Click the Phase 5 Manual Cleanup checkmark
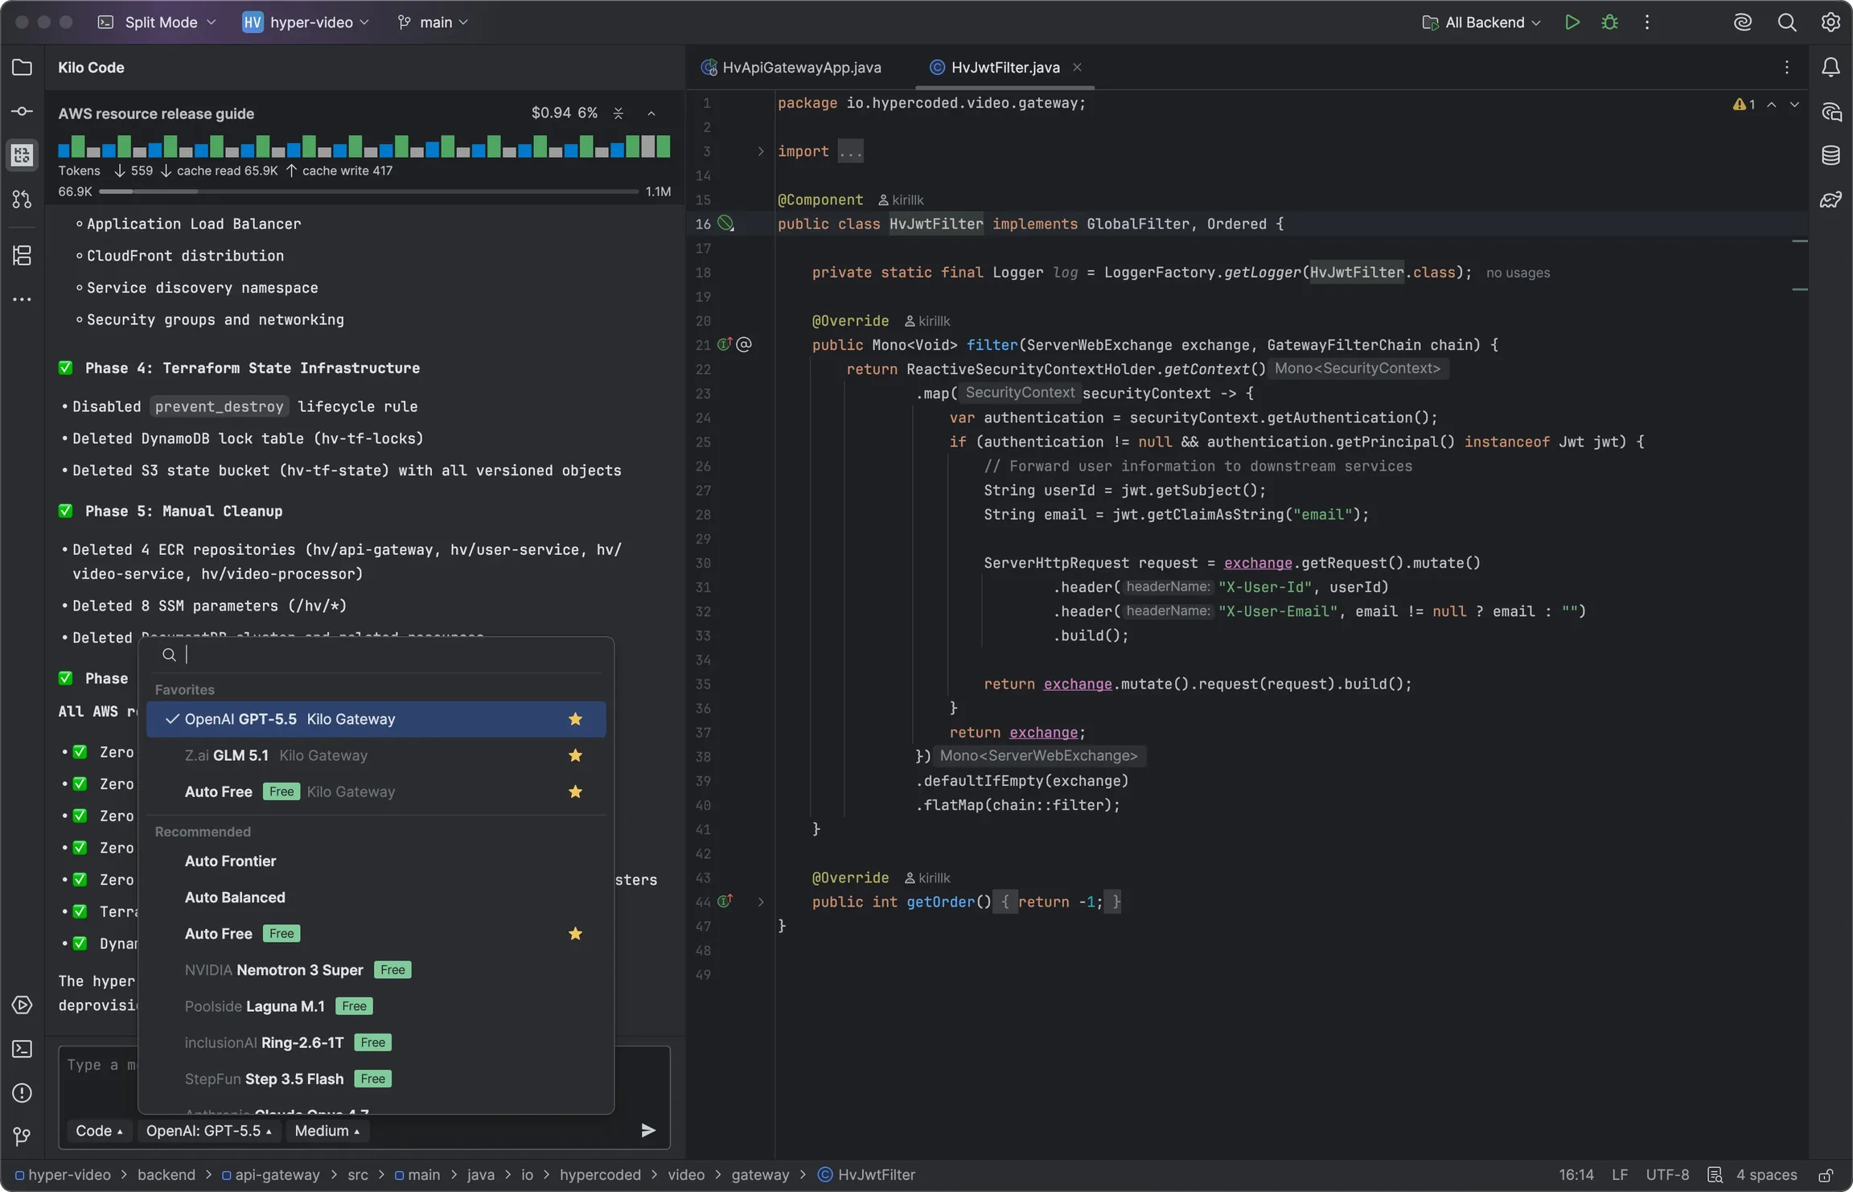 tap(66, 512)
